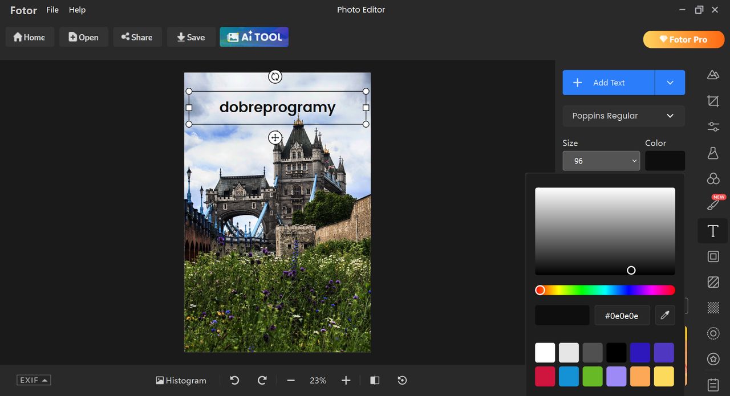This screenshot has height=396, width=730.
Task: Open the Poppins Regular font dropdown
Action: click(x=624, y=116)
